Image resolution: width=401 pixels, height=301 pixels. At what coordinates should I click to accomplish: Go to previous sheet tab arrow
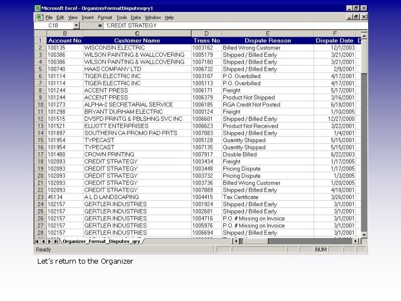(43, 241)
